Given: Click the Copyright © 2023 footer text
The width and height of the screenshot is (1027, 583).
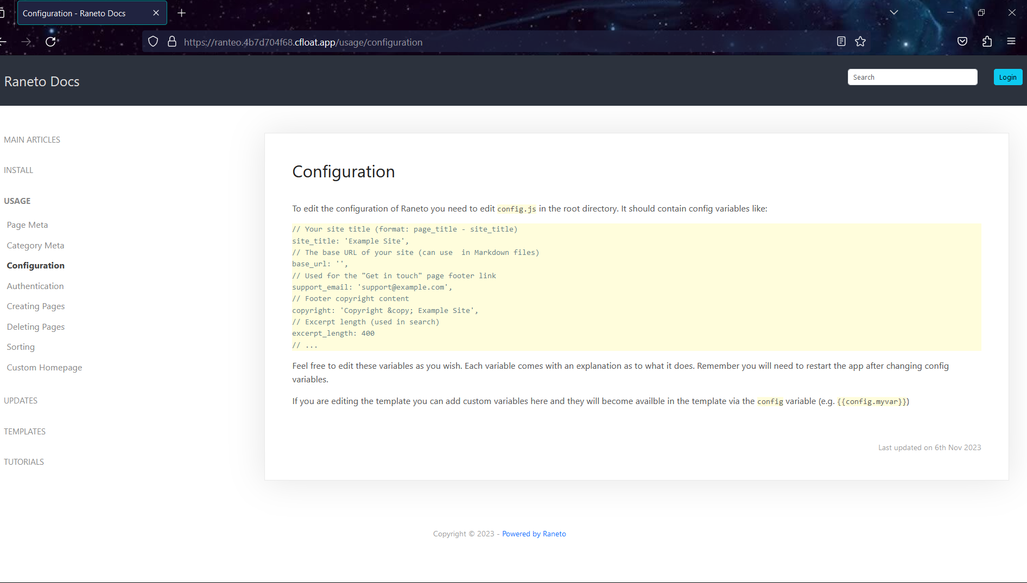Looking at the screenshot, I should tap(464, 534).
